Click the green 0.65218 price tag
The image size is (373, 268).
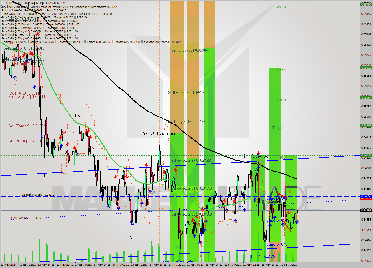pos(366,68)
